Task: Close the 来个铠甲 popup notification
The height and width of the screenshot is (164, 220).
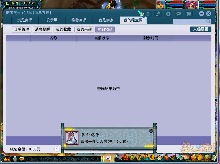Action: [x=151, y=130]
